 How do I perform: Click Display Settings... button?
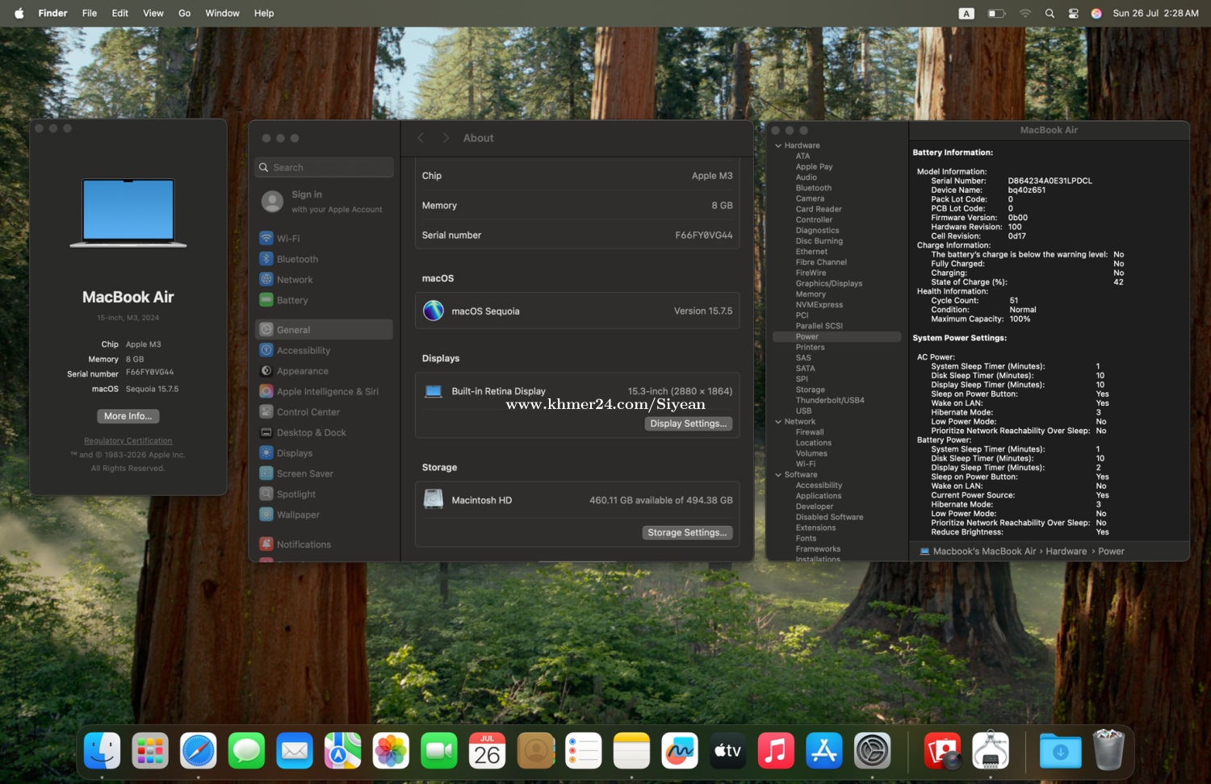[x=689, y=423]
